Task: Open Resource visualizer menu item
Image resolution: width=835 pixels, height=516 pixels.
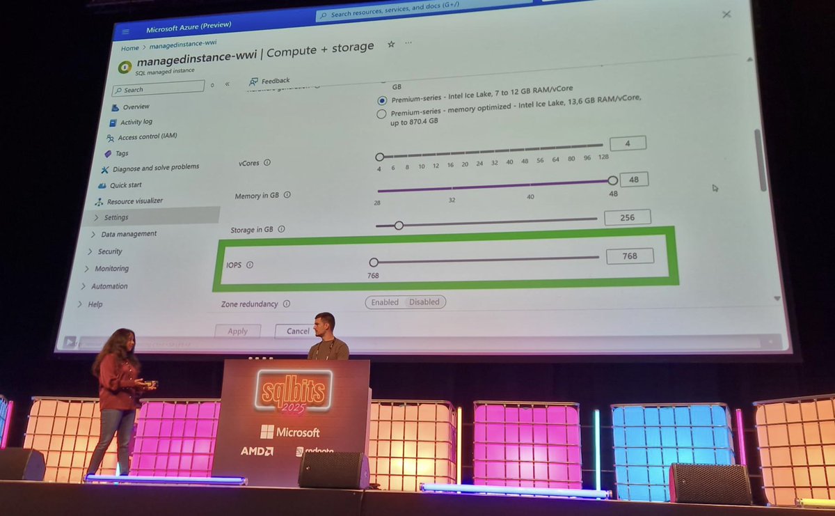Action: (x=135, y=201)
